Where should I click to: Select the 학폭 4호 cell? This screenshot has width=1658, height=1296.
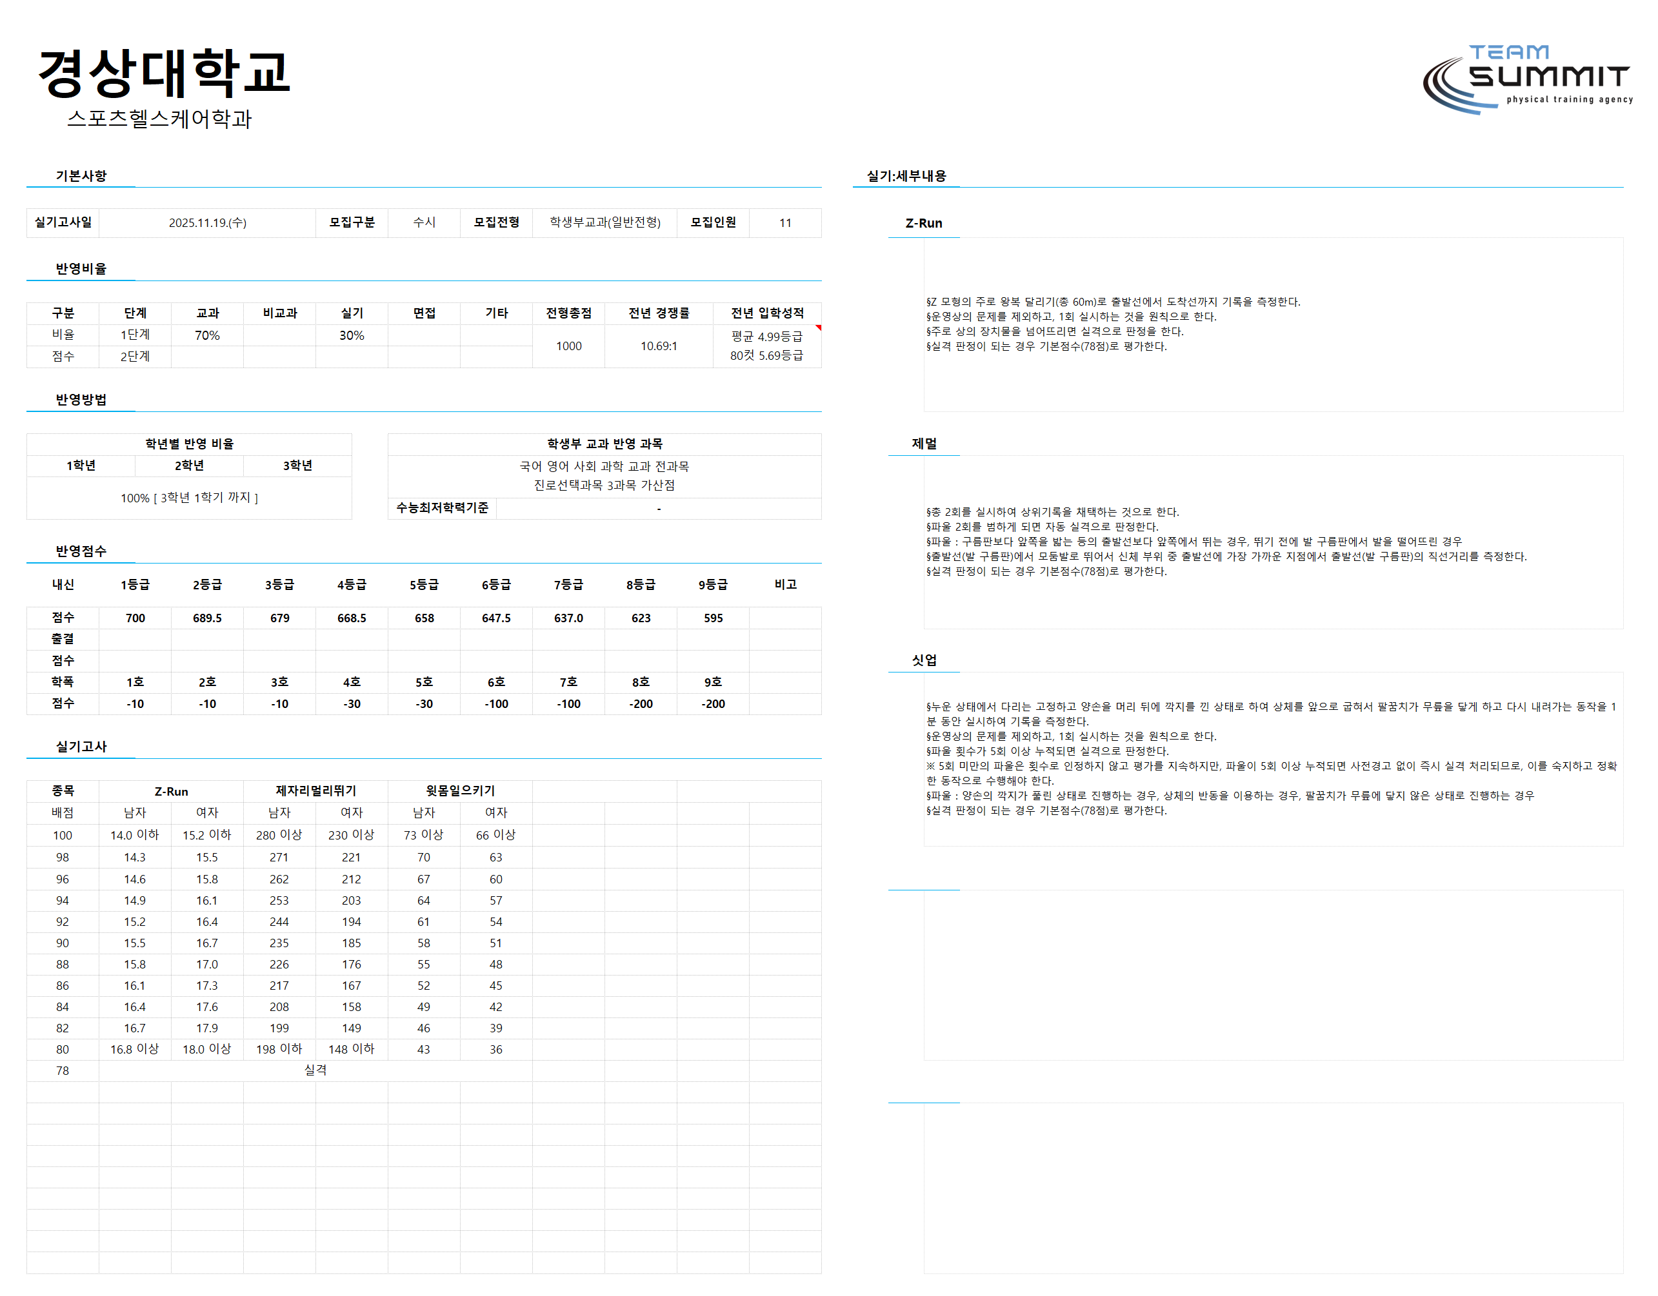352,682
